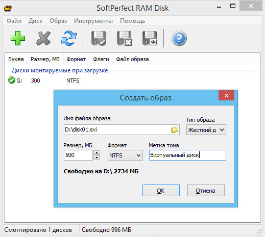Expand the Формат NTFS dropdown
The image size is (265, 237).
[125, 155]
